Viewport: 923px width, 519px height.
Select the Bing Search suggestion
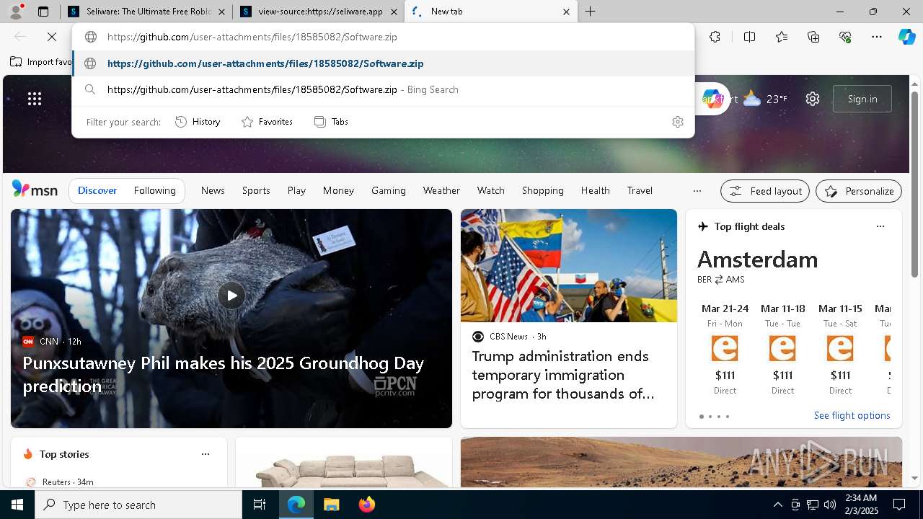pyautogui.click(x=383, y=89)
